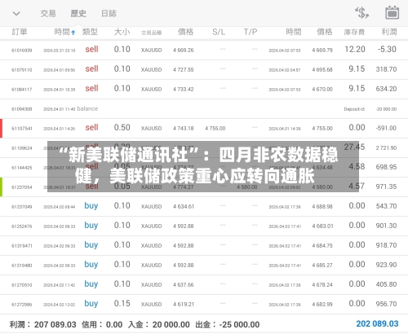The image size is (408, 334).
Task: Select balance entry 61094308
Action: (x=204, y=108)
